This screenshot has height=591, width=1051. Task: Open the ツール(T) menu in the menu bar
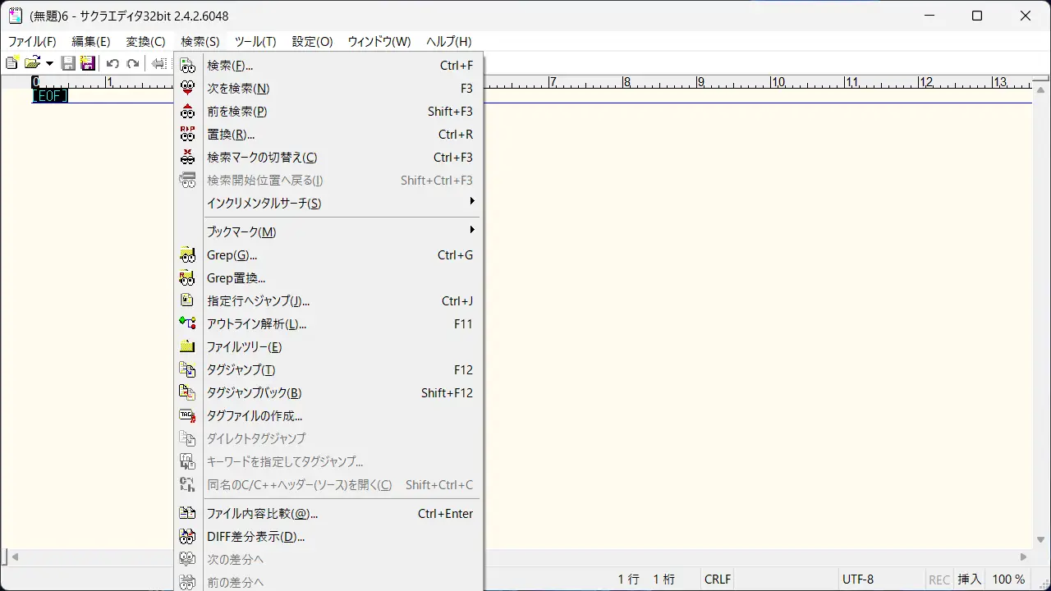tap(255, 41)
